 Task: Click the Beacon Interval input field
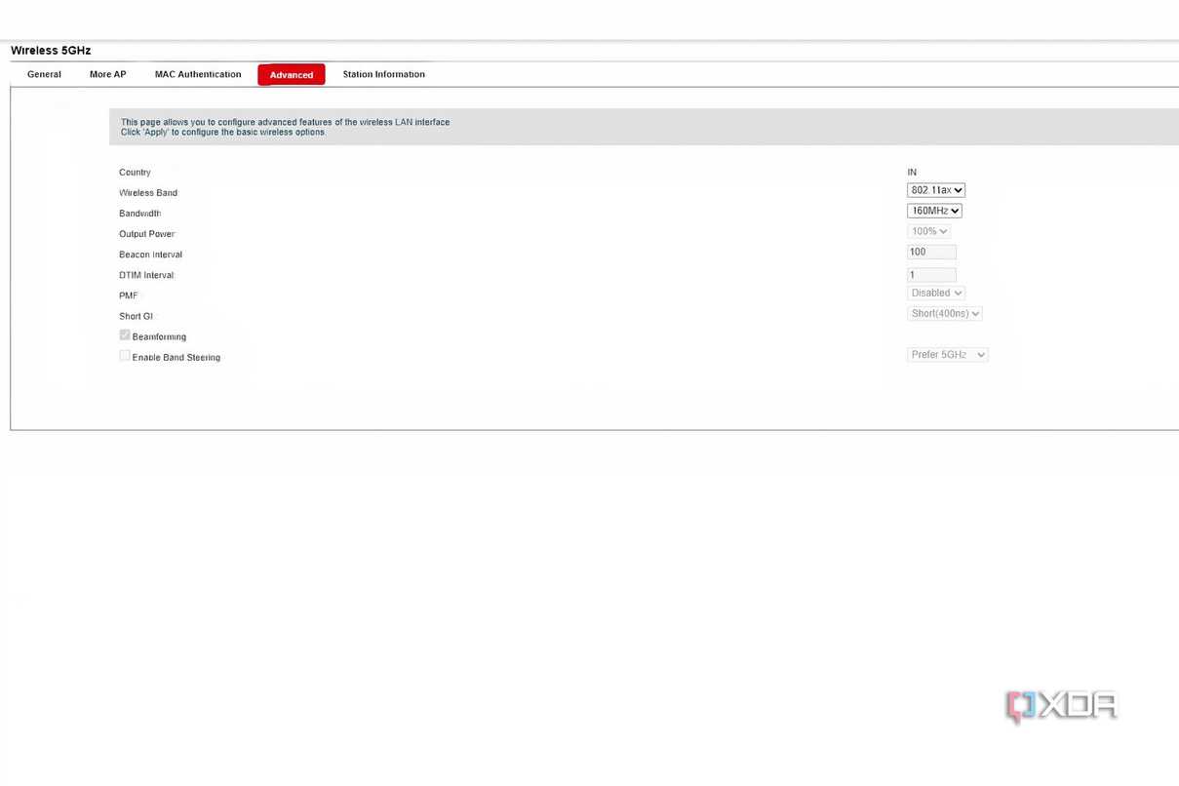pyautogui.click(x=931, y=252)
